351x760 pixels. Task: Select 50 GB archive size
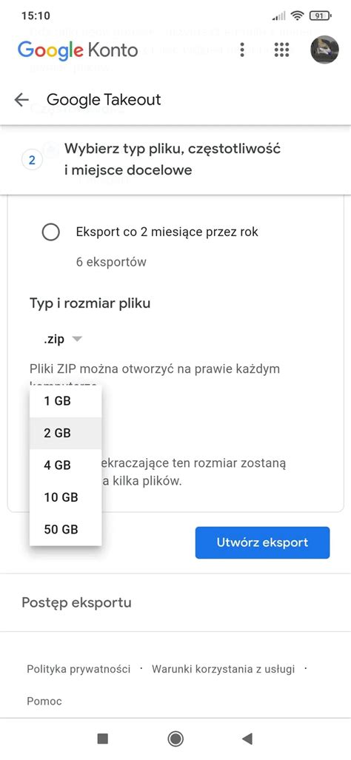[x=65, y=529]
